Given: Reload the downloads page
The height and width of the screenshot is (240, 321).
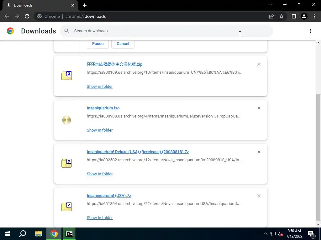Looking at the screenshot, I should tap(27, 16).
